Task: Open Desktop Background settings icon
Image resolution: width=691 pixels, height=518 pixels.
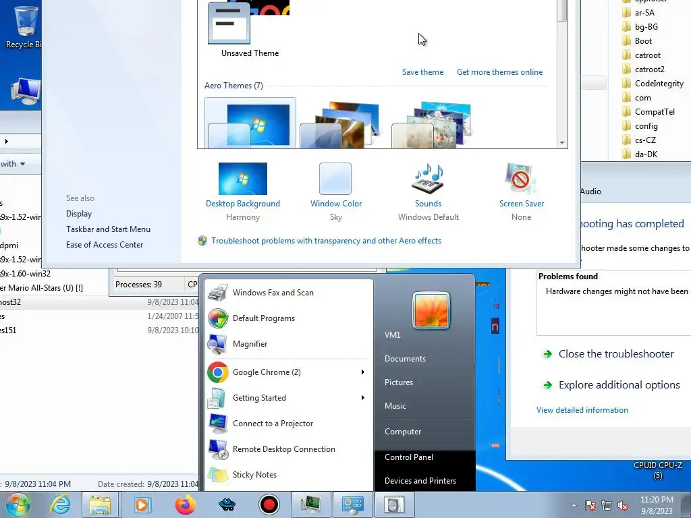Action: coord(243,179)
